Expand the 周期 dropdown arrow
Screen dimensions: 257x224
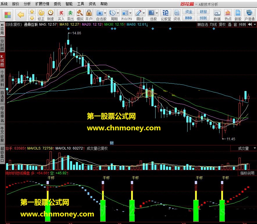pos(118,13)
